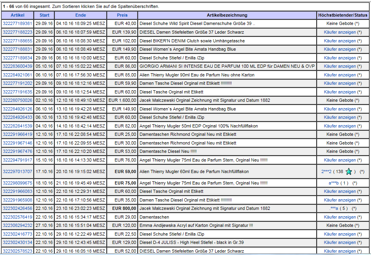The height and width of the screenshot is (255, 371).
Task: Open article number 322291966419
Action: point(17,134)
